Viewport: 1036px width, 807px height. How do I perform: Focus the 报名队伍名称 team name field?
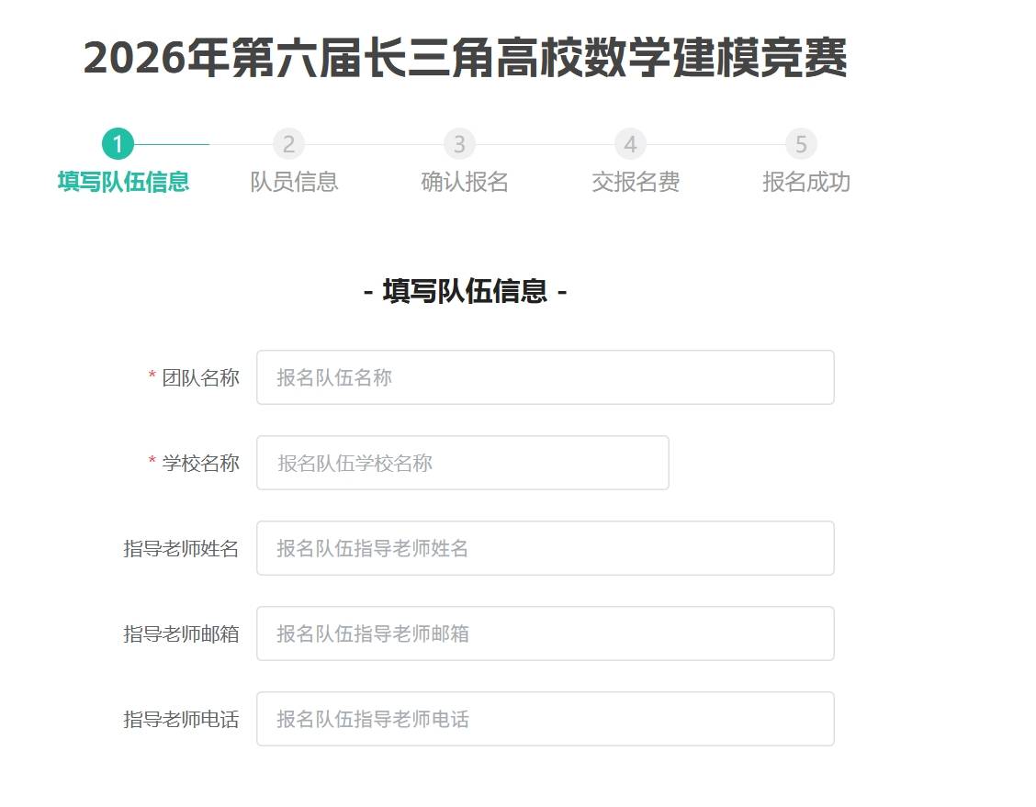coord(545,377)
